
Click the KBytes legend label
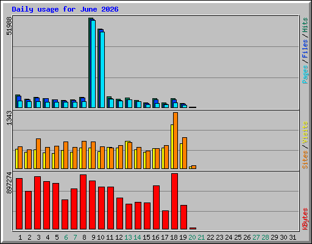pos(305,219)
